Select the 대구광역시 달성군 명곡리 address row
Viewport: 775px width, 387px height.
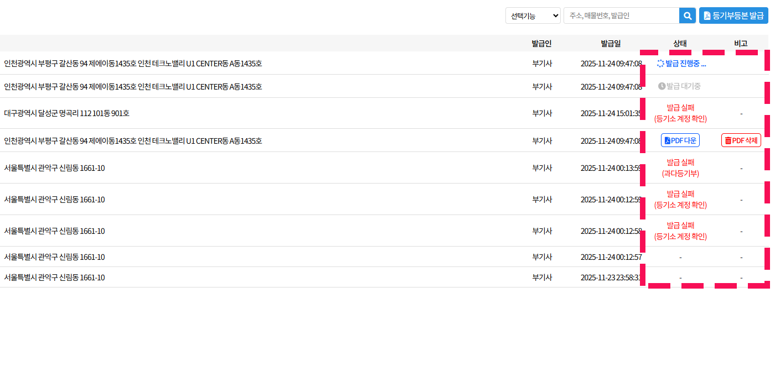(66, 113)
